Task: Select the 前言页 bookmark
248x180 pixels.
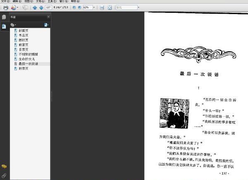Action: pos(24,45)
